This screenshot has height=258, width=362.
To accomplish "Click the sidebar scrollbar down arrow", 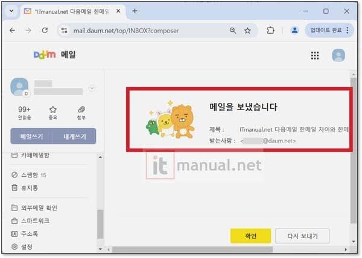I will [x=100, y=249].
